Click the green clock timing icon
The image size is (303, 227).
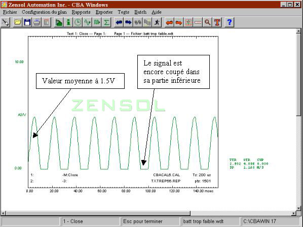(x=78, y=22)
